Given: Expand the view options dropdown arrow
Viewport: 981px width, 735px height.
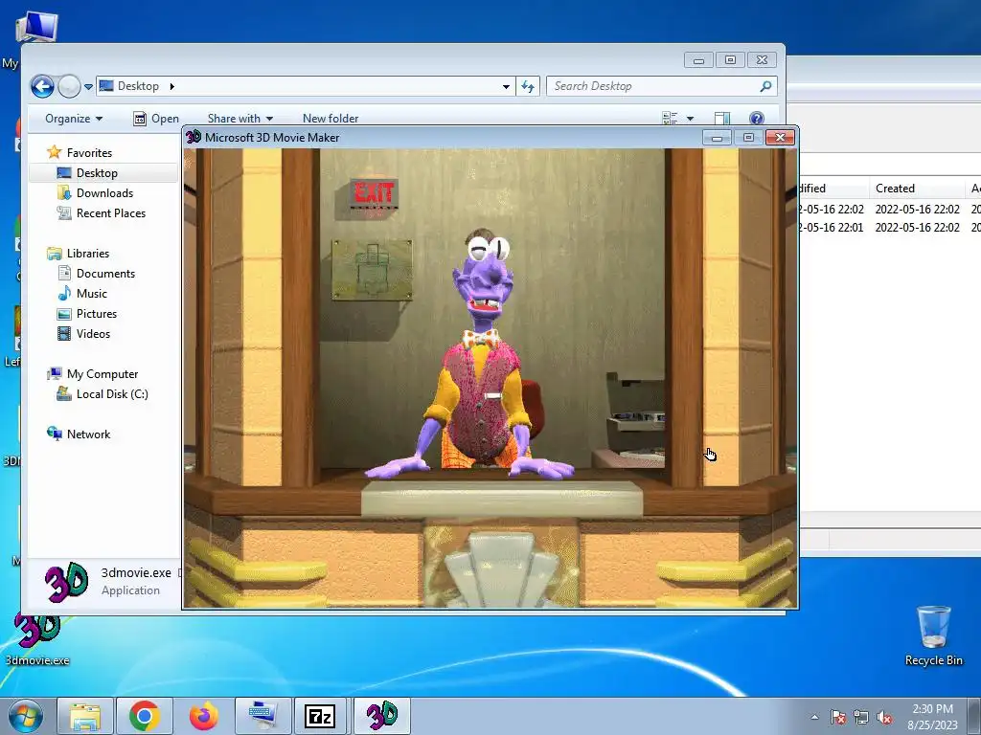Looking at the screenshot, I should click(690, 118).
